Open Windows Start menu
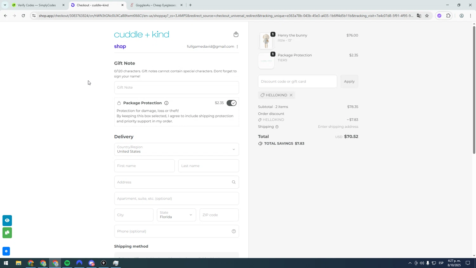The height and width of the screenshot is (268, 476). [x=6, y=263]
